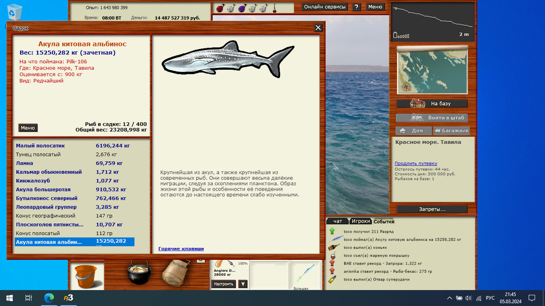Click the fried limpet food event icon
Image resolution: width=545 pixels, height=306 pixels.
coord(332,255)
